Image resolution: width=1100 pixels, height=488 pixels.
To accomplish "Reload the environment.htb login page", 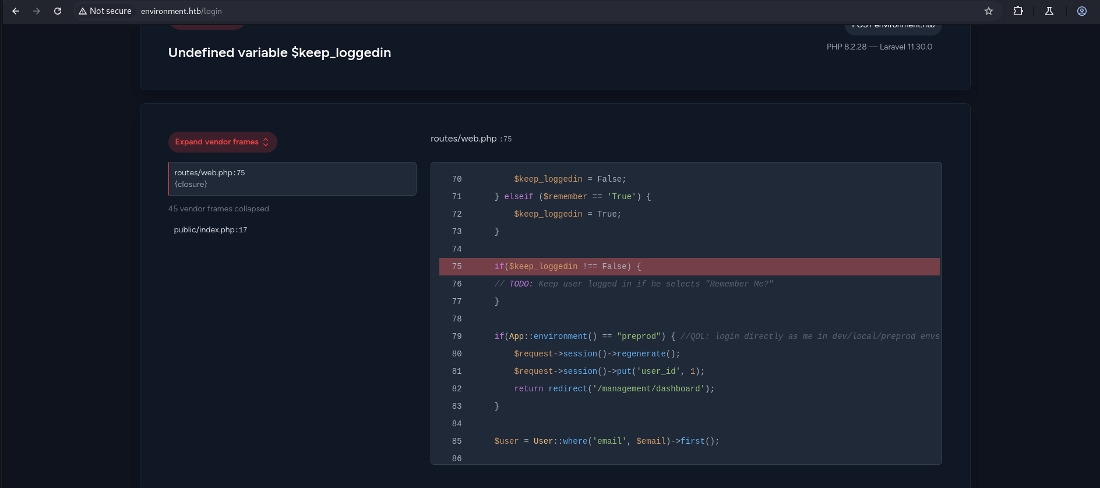I will tap(58, 11).
